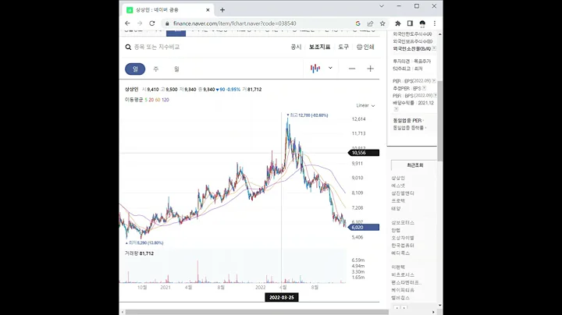Click the search magnifier icon in chart toolbar

[x=128, y=47]
